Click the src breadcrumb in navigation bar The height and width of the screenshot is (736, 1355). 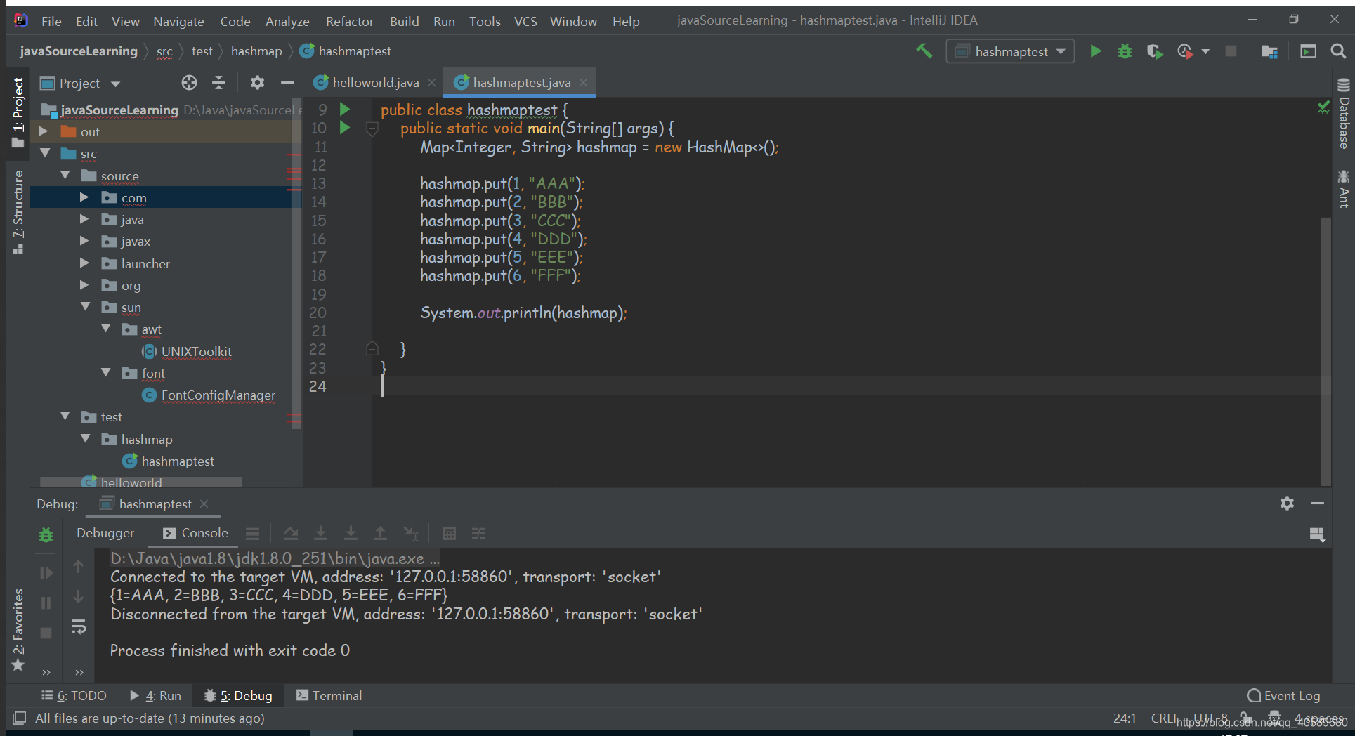point(164,51)
